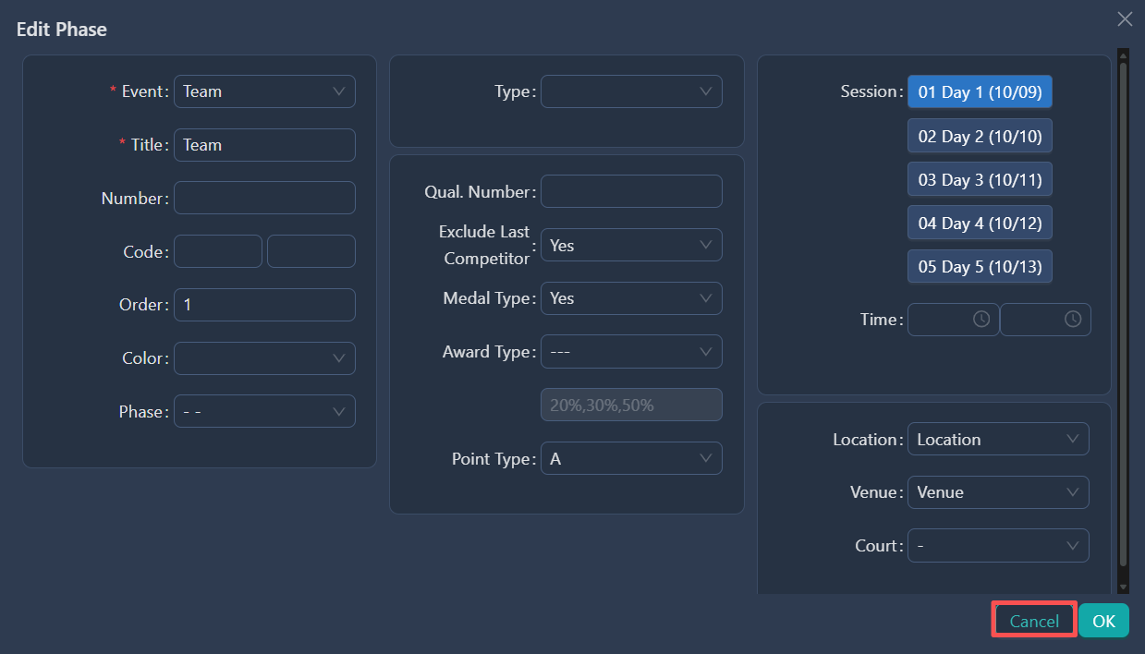
Task: Confirm with the OK button
Action: [x=1103, y=621]
